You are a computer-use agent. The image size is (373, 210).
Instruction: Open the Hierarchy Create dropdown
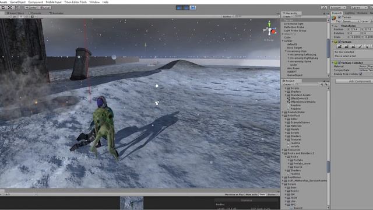click(x=287, y=17)
